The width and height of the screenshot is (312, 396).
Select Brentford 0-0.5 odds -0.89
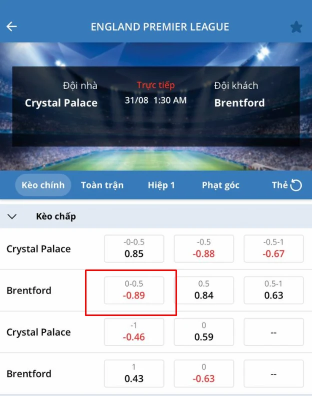(x=134, y=290)
